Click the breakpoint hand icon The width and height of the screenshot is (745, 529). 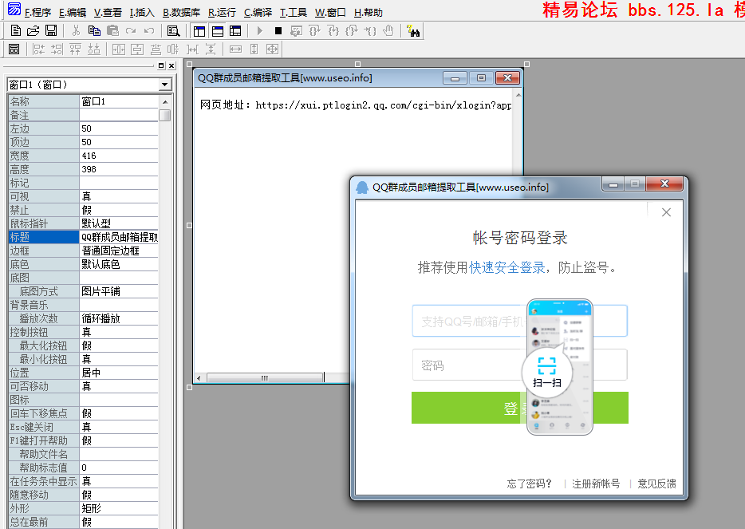tap(388, 31)
